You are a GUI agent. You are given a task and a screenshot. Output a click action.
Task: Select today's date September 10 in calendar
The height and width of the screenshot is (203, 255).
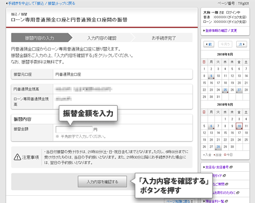(x=239, y=126)
